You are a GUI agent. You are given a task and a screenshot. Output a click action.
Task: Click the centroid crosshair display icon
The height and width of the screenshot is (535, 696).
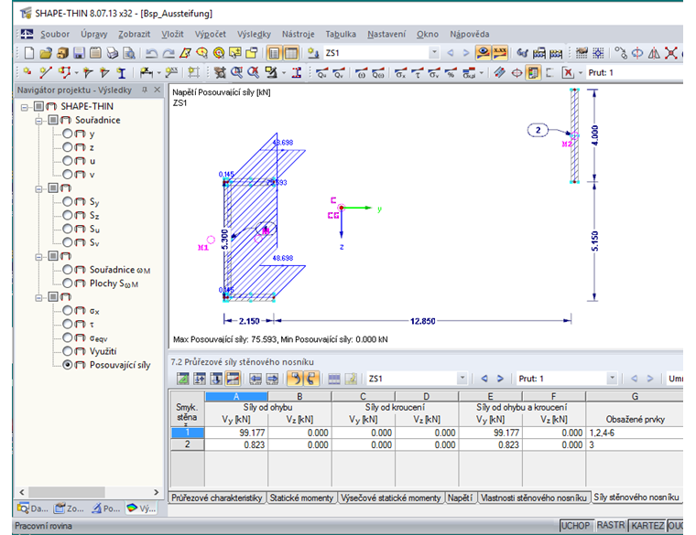pyautogui.click(x=517, y=72)
